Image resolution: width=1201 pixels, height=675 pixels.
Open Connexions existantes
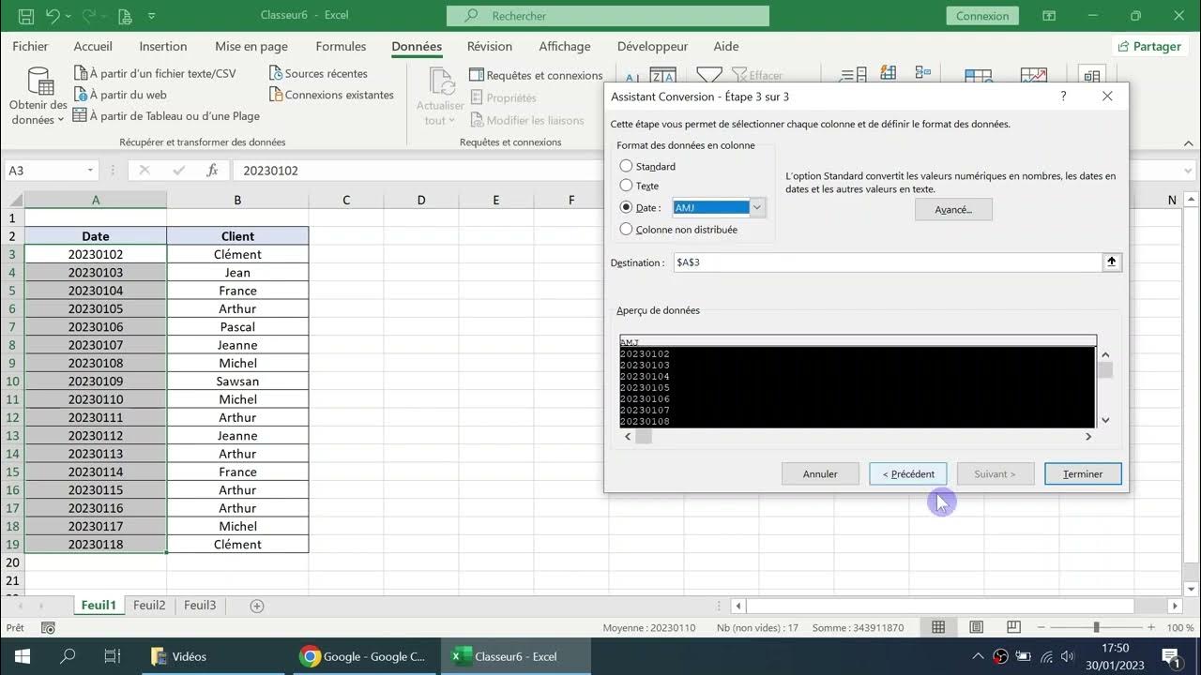(x=331, y=95)
